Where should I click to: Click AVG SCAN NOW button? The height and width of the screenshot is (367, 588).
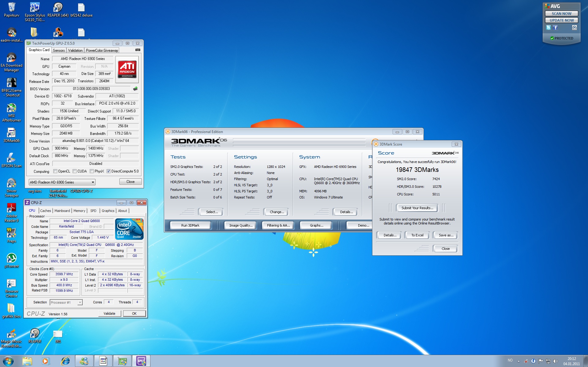pos(561,13)
